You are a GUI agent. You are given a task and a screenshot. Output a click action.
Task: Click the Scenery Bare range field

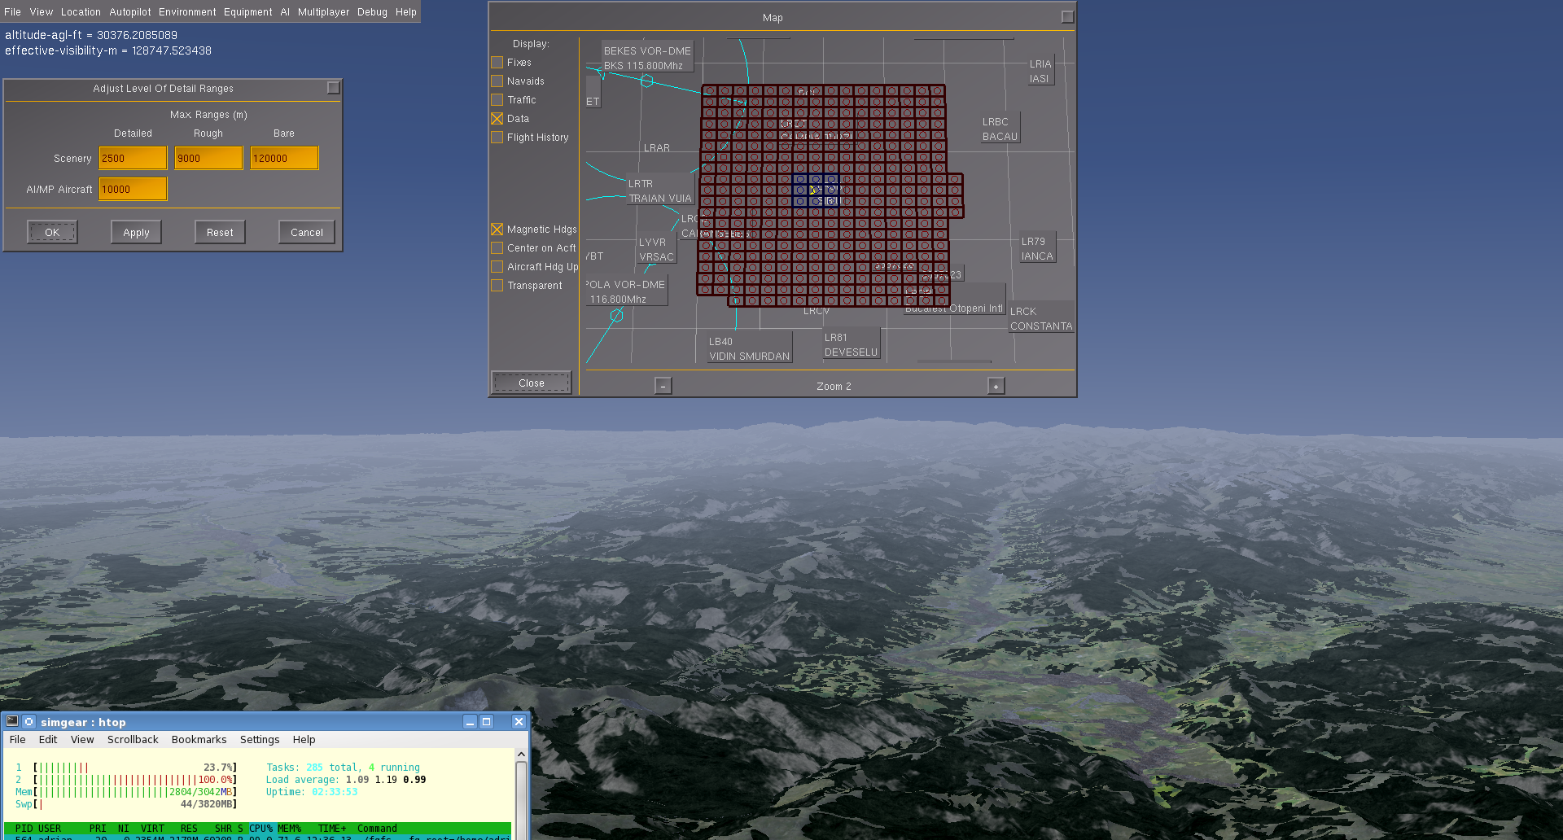tap(284, 158)
